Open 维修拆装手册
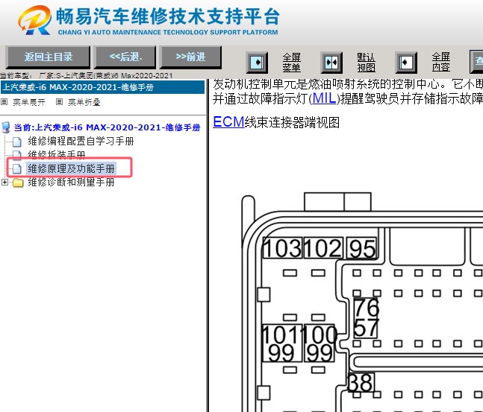The image size is (483, 412). point(57,155)
